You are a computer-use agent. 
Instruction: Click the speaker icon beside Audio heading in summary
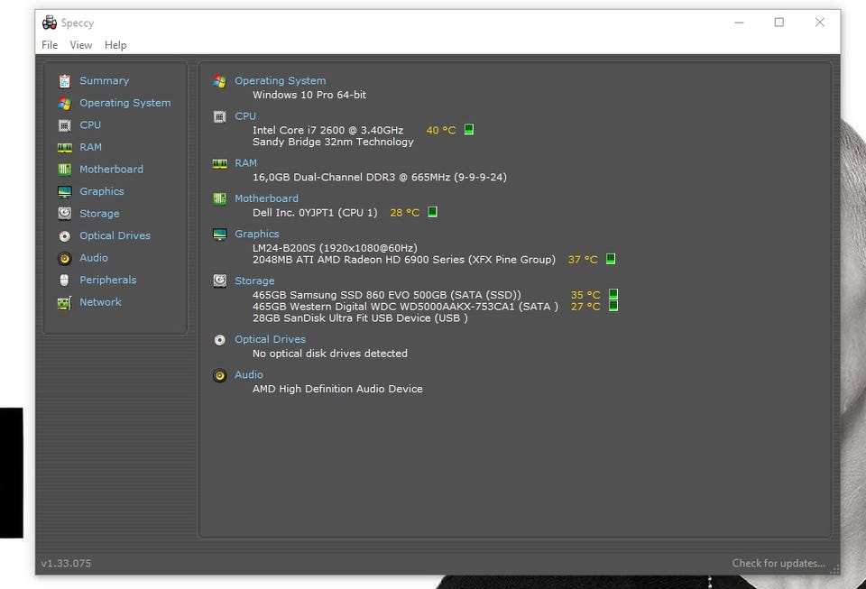click(x=220, y=375)
